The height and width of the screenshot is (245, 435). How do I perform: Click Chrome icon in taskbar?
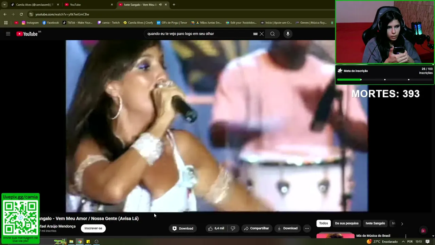tap(80, 242)
